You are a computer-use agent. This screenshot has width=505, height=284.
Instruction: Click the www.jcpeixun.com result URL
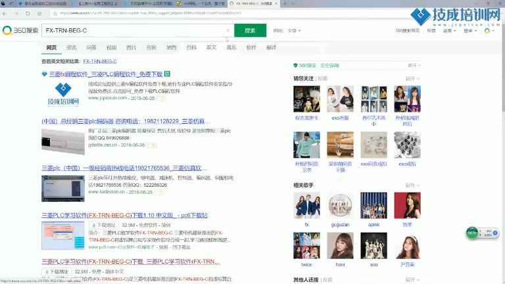coord(108,98)
